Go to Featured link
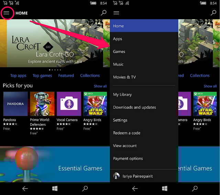Image resolution: width=220 pixels, height=195 pixels. tap(66, 75)
